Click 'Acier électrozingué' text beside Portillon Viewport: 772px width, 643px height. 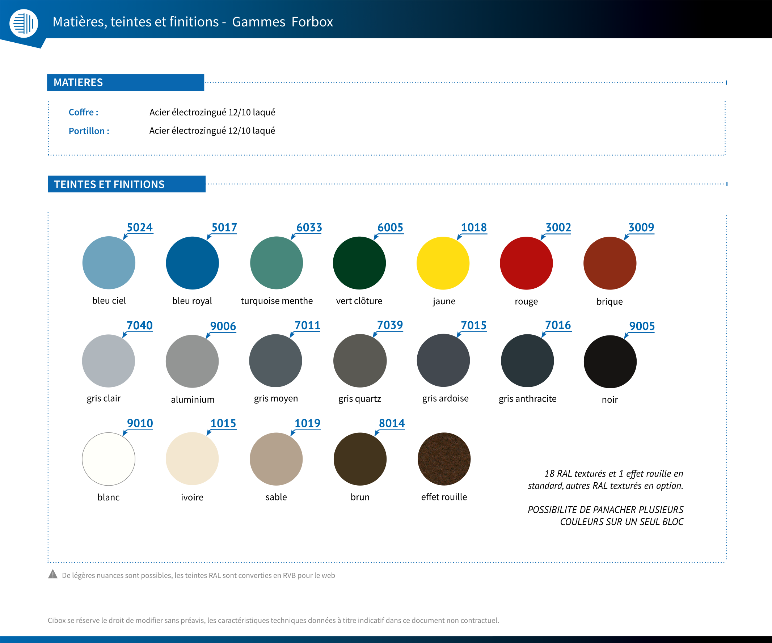pyautogui.click(x=212, y=130)
